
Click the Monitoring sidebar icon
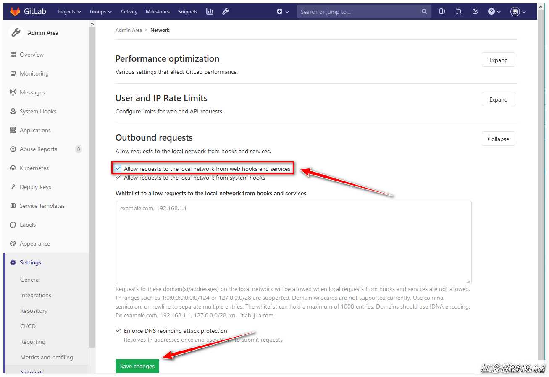pos(13,73)
